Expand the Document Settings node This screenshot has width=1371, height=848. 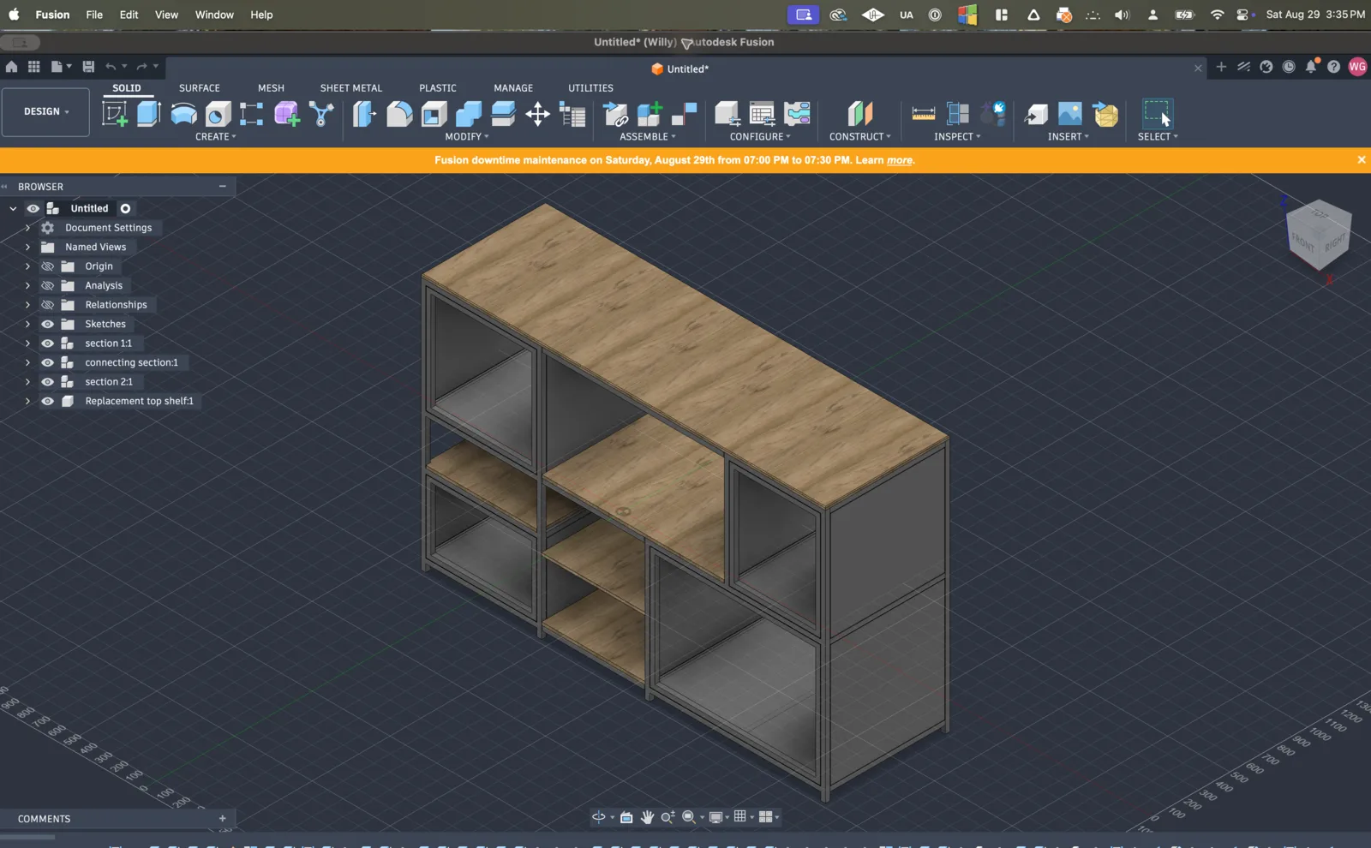coord(27,228)
